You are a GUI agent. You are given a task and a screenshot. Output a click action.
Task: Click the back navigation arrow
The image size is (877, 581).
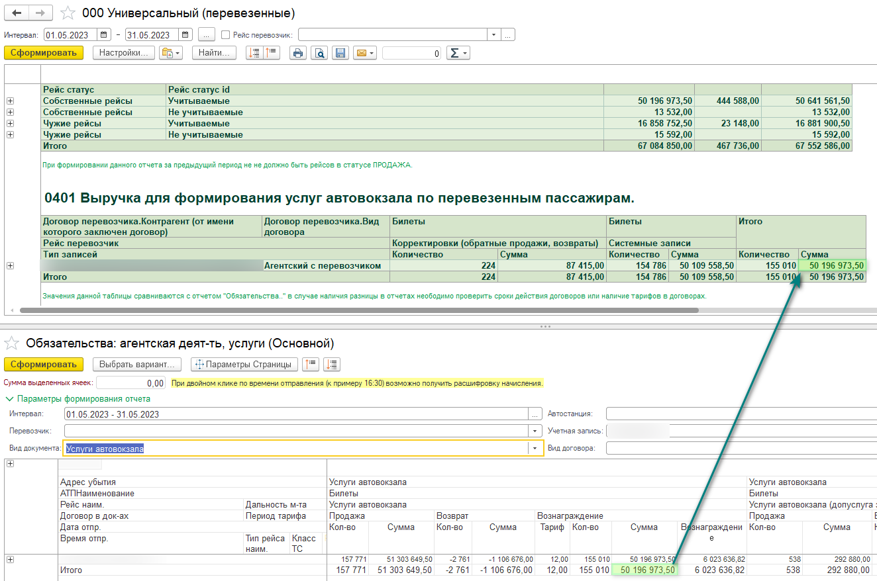coord(17,13)
